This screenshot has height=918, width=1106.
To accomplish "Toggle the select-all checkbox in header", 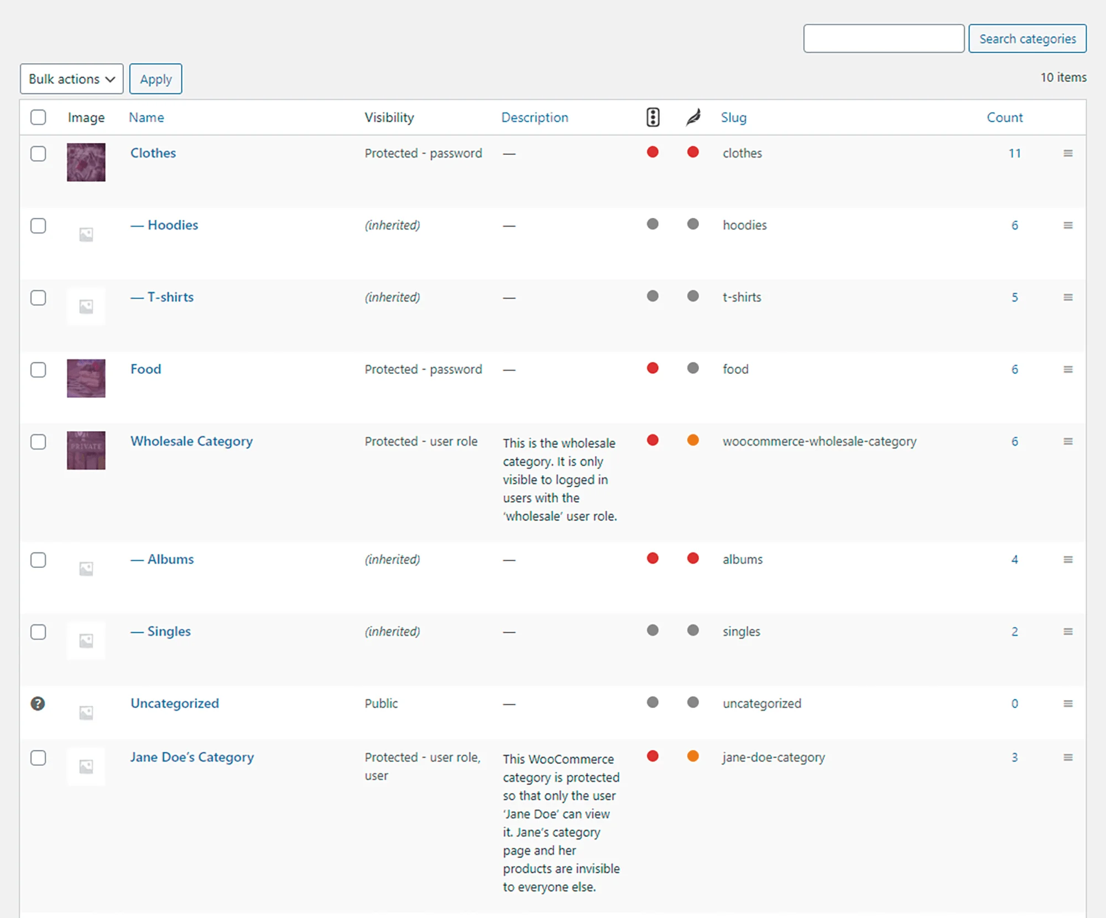I will pos(38,117).
